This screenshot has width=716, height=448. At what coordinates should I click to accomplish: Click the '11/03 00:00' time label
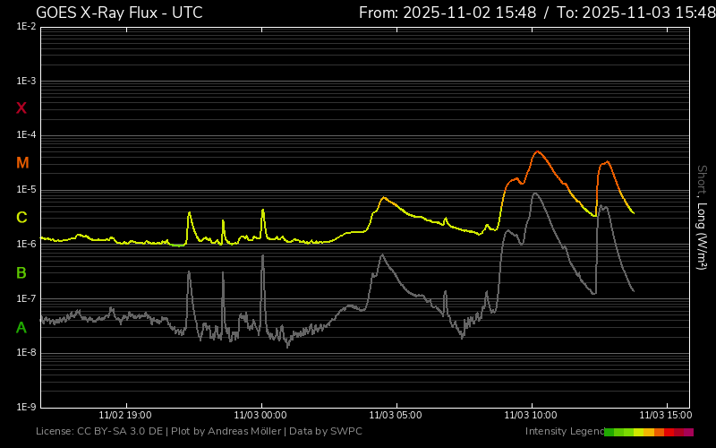click(x=260, y=415)
